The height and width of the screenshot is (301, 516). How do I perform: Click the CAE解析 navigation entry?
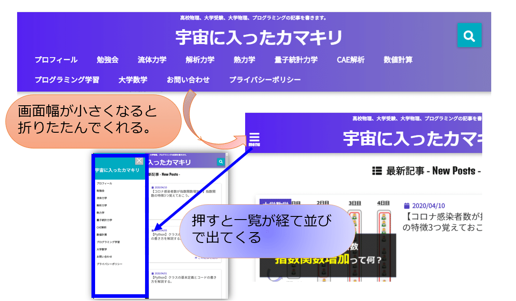351,59
